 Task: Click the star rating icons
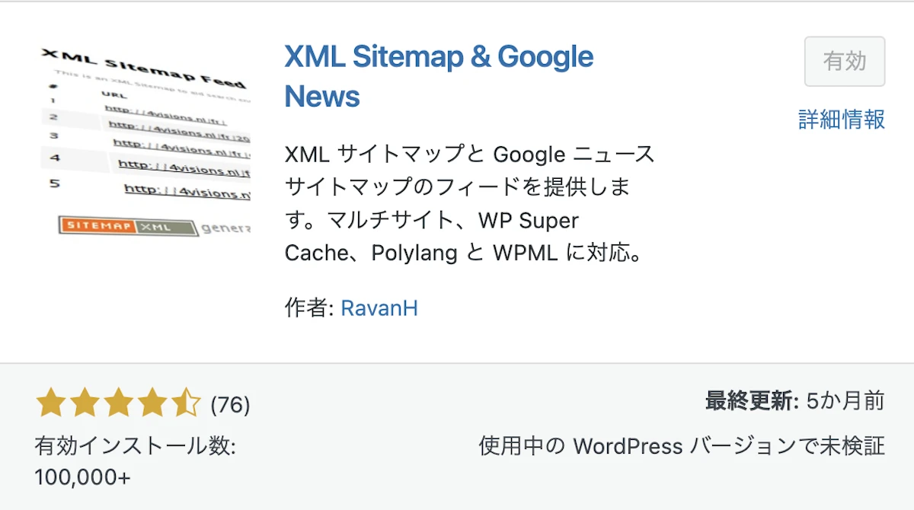tap(118, 403)
